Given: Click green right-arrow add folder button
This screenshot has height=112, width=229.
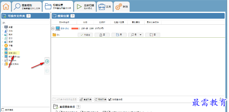Looking at the screenshot, I should click(x=47, y=61).
